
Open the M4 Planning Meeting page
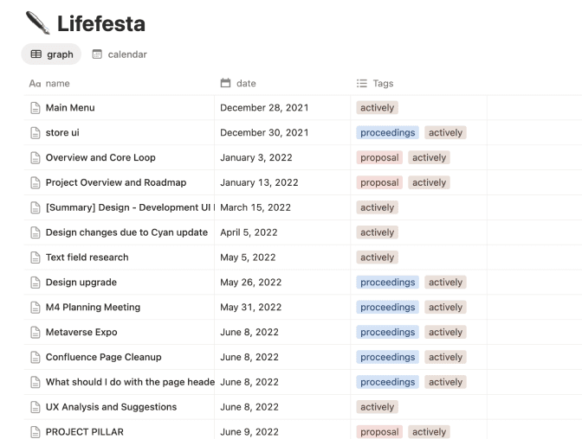click(93, 308)
